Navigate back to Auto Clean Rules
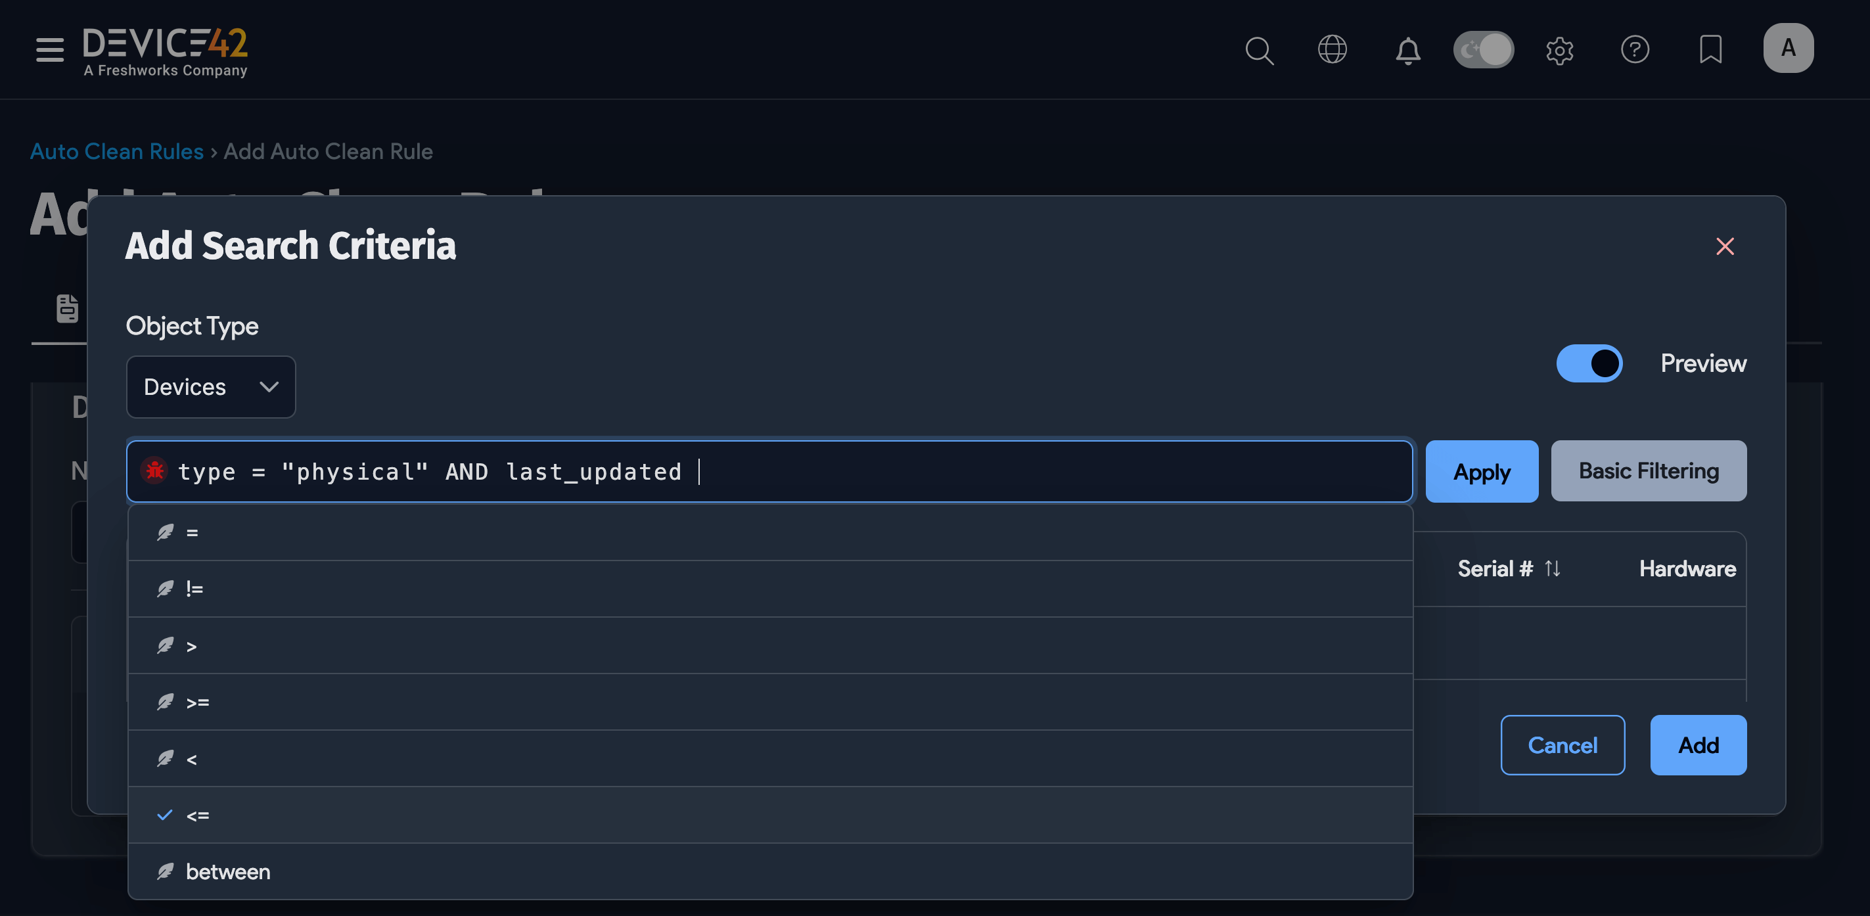Viewport: 1870px width, 916px height. click(117, 151)
